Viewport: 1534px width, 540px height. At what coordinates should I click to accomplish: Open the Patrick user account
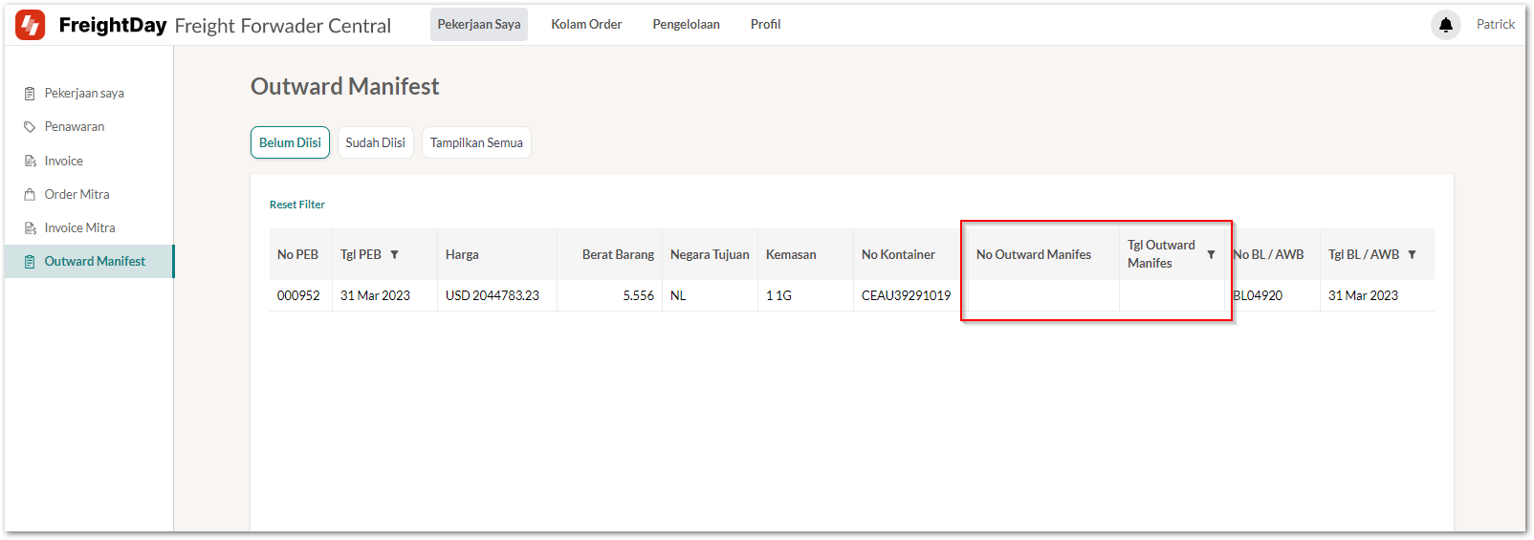tap(1495, 25)
